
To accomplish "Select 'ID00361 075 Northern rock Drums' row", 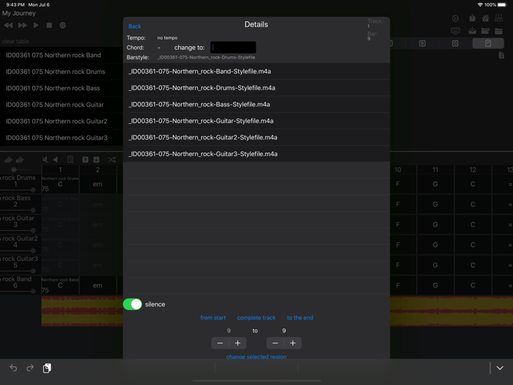I will (x=62, y=72).
